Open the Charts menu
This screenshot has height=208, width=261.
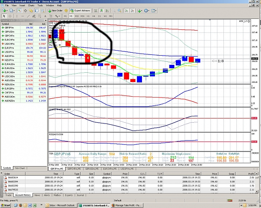point(31,5)
